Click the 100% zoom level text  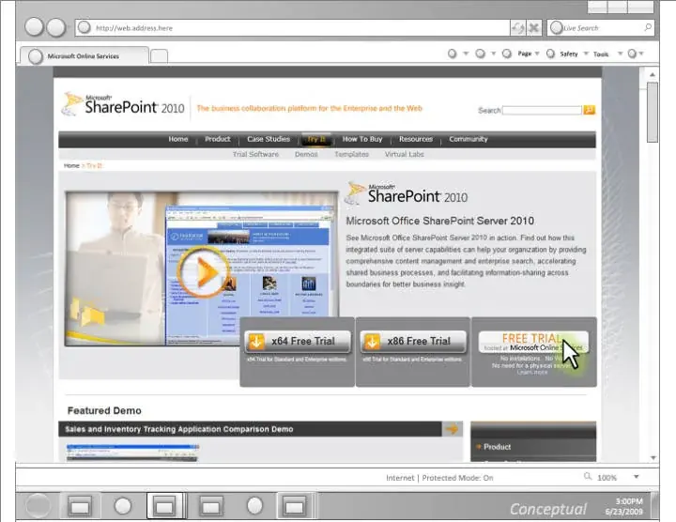607,478
